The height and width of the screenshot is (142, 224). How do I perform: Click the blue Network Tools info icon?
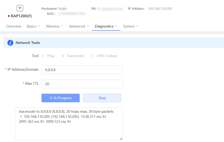(x=10, y=43)
